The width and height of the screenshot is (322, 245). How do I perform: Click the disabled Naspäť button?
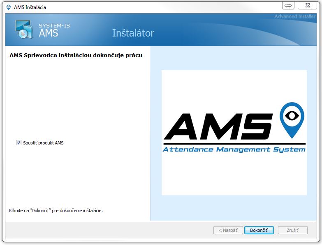(x=228, y=230)
